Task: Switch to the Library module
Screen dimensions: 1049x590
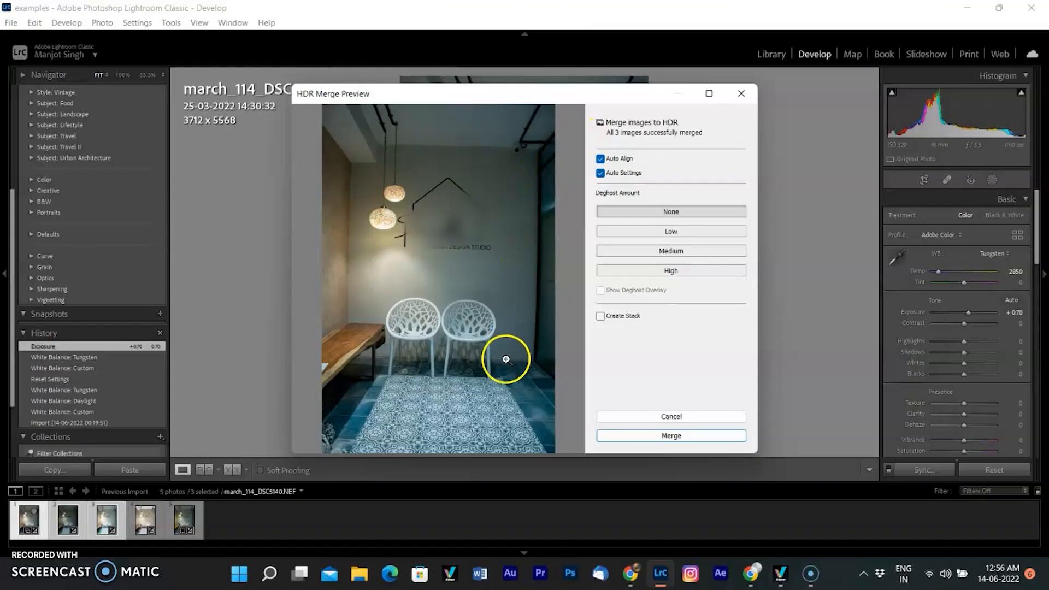Action: coord(771,54)
